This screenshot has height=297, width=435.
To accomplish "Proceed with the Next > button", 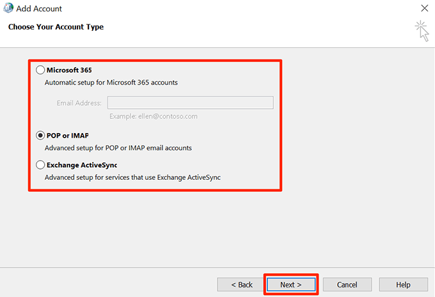I will (291, 284).
